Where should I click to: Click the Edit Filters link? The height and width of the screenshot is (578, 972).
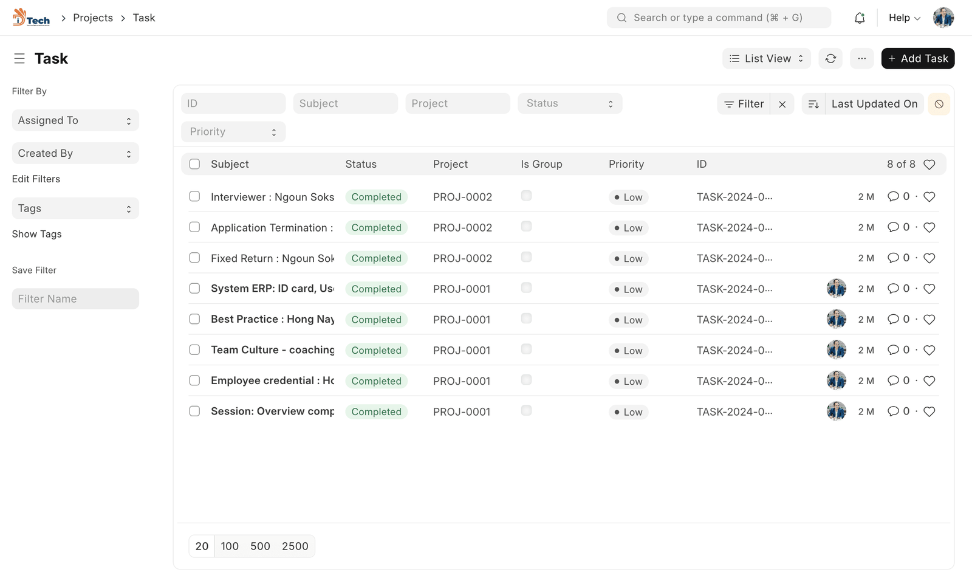(x=36, y=179)
